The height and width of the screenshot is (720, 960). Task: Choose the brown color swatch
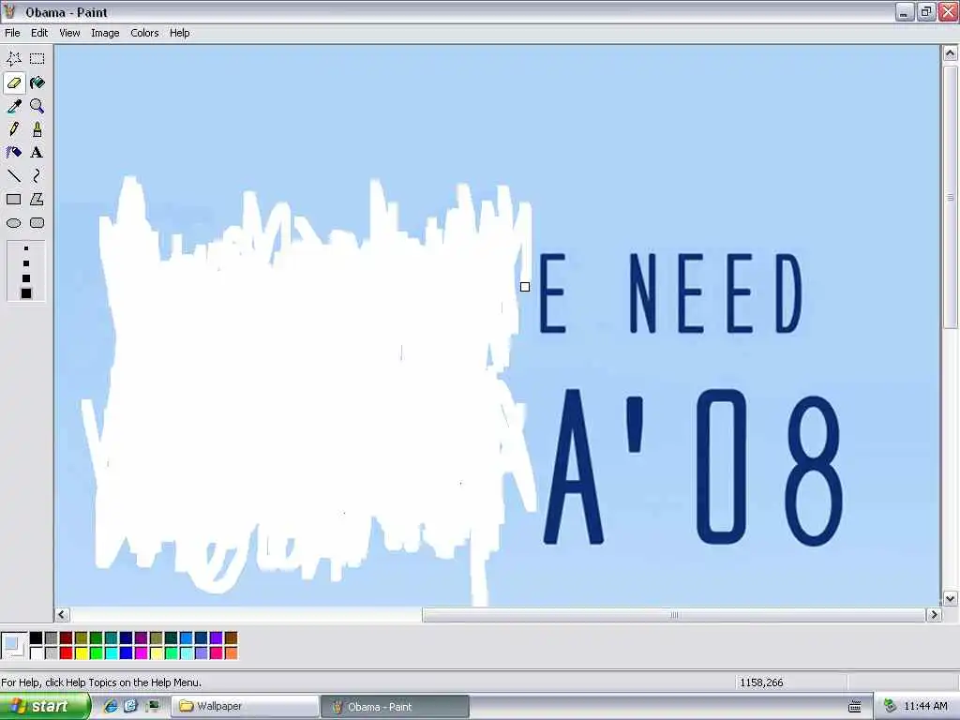click(231, 638)
